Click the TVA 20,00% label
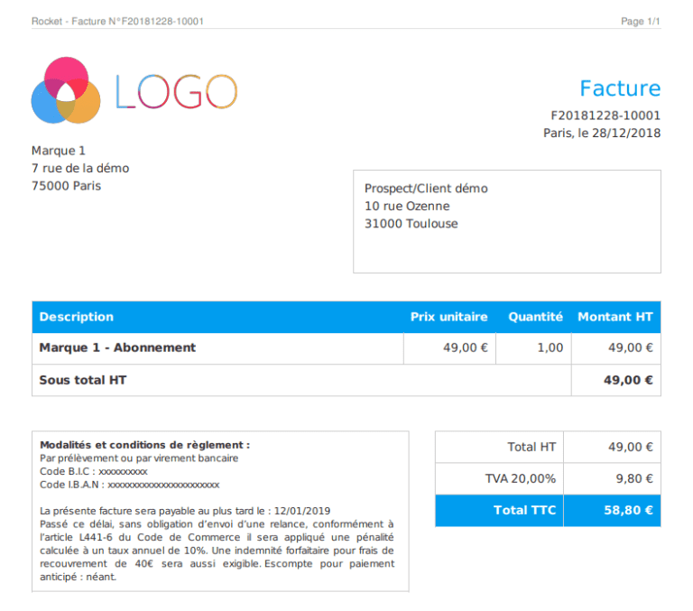693x611 pixels. tap(520, 479)
